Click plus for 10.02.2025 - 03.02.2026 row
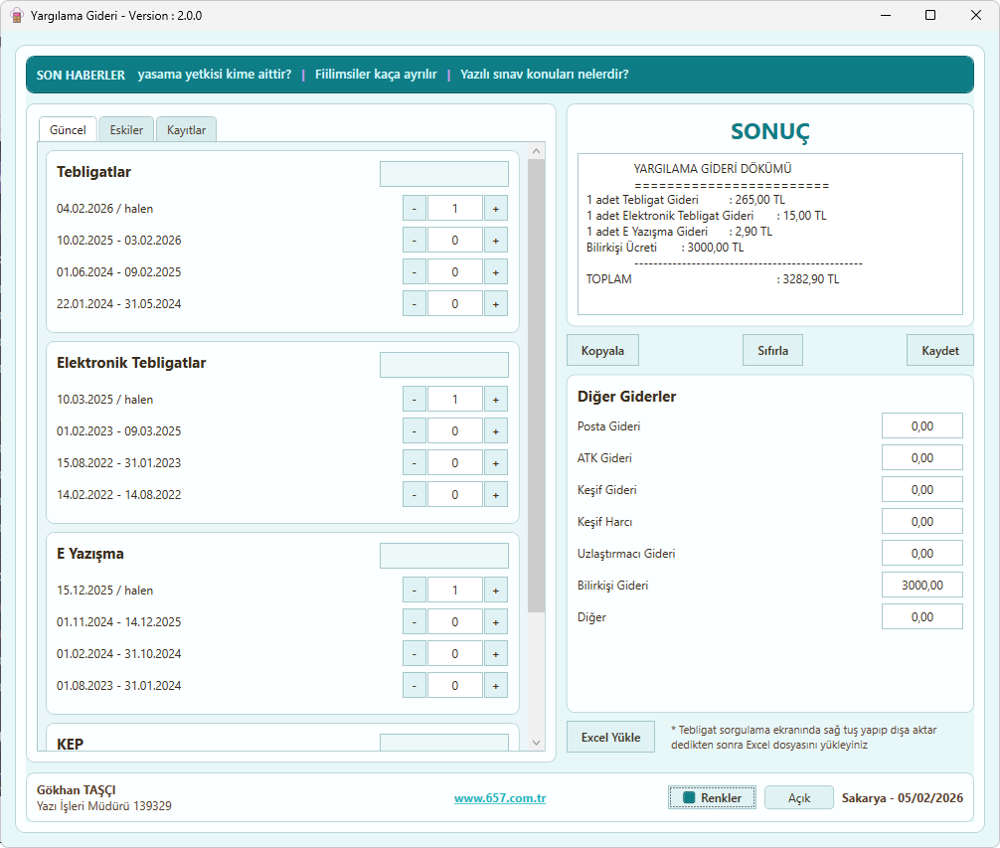Screen dimensions: 1000x848 coord(496,241)
